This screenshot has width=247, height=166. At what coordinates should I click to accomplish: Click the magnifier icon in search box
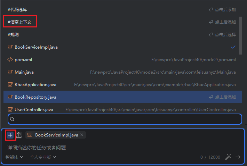[x=12, y=119]
